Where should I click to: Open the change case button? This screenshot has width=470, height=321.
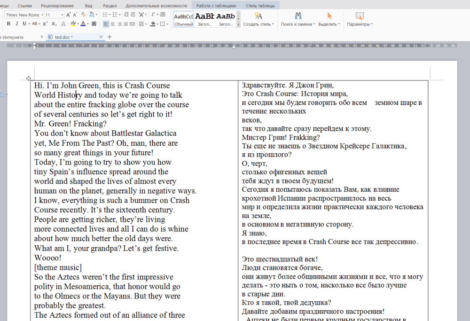[x=92, y=15]
